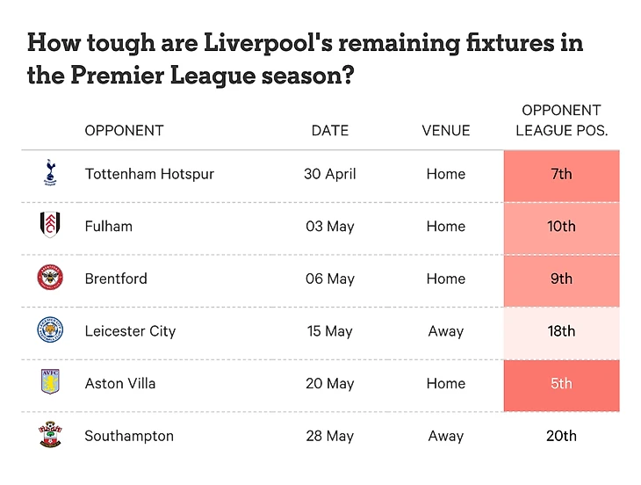Click the OPPONENT column header
The height and width of the screenshot is (485, 641).
pos(125,130)
